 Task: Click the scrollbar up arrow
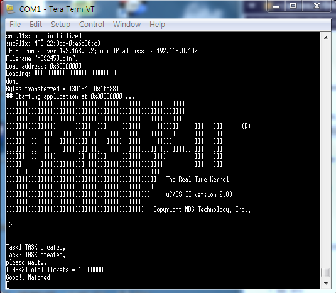pos(326,38)
